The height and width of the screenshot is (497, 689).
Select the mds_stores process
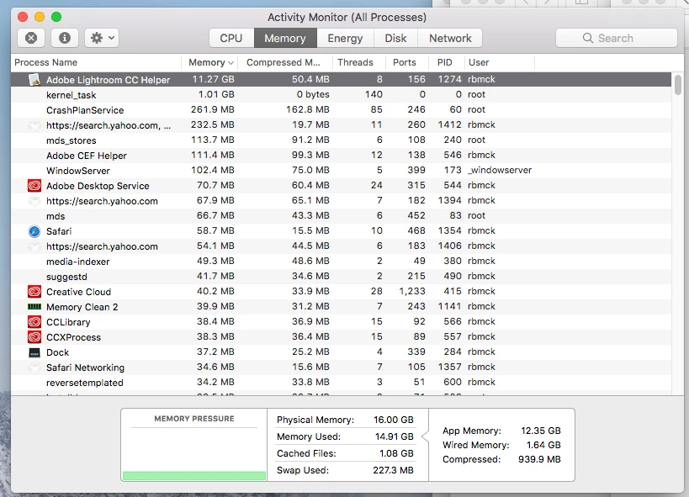(x=341, y=140)
